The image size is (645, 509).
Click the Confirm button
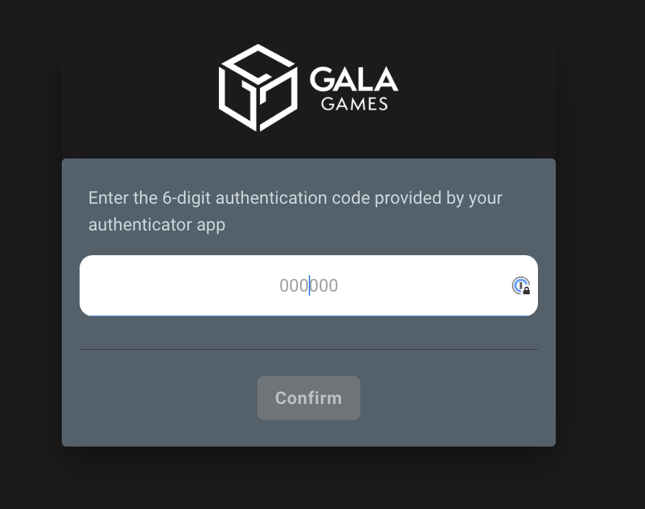tap(309, 398)
